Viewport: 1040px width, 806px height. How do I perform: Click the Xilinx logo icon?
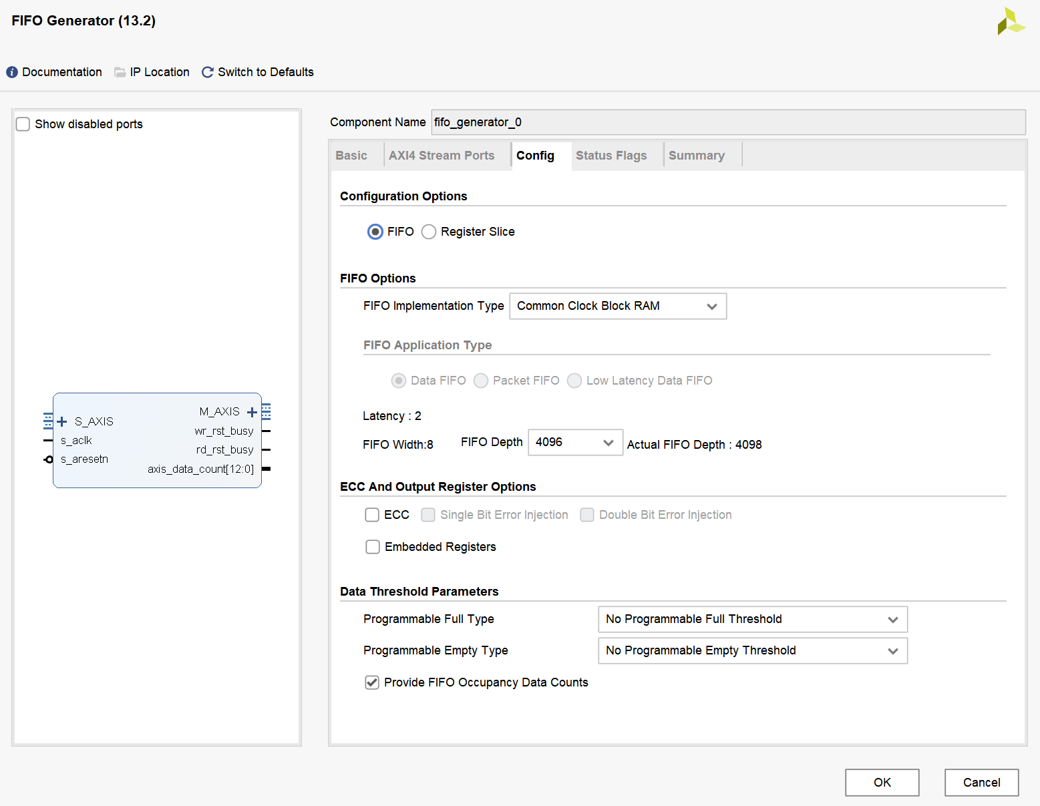pyautogui.click(x=1011, y=21)
